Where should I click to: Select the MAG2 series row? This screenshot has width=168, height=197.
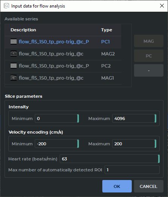point(63,54)
